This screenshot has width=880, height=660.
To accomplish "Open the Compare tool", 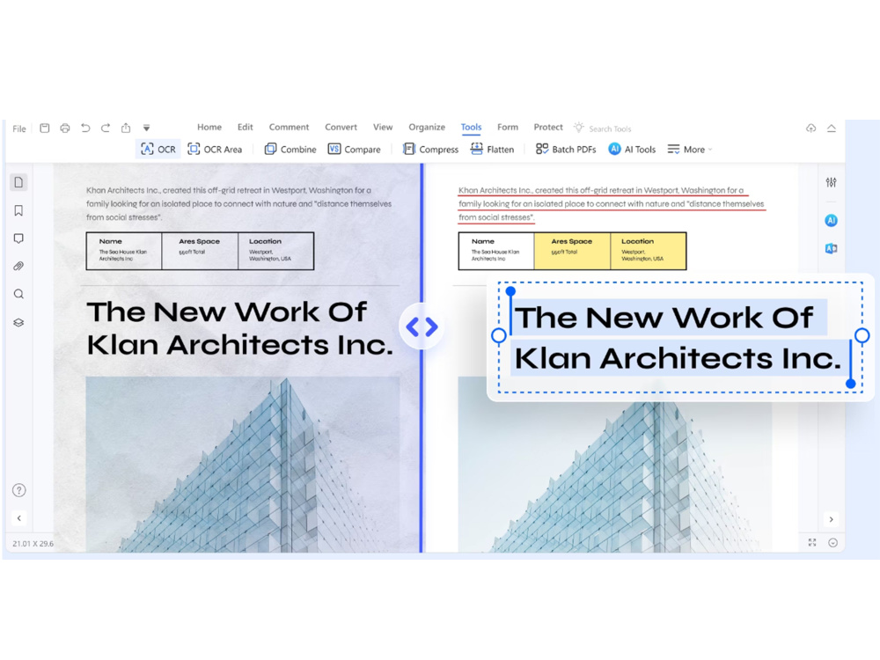I will coord(354,150).
